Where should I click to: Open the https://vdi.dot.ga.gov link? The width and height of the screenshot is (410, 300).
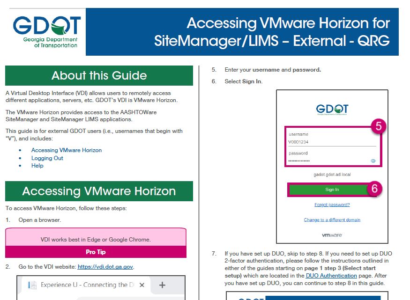[x=105, y=267]
